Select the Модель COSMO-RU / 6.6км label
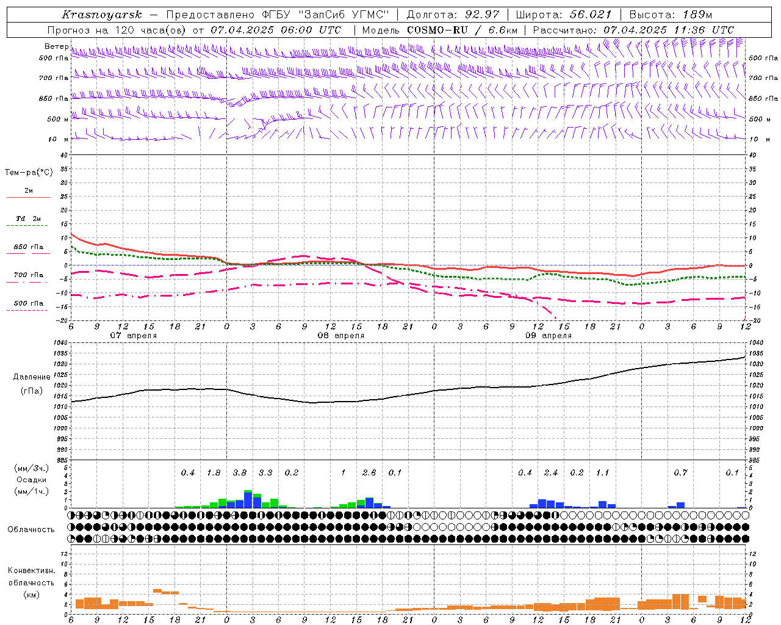Viewport: 781px width, 625px height. click(x=440, y=30)
